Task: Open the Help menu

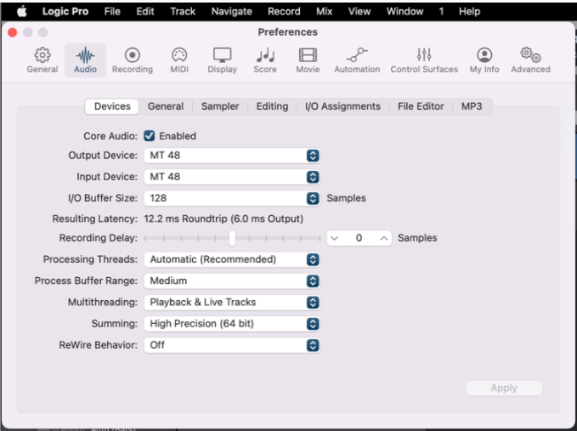Action: click(x=470, y=11)
